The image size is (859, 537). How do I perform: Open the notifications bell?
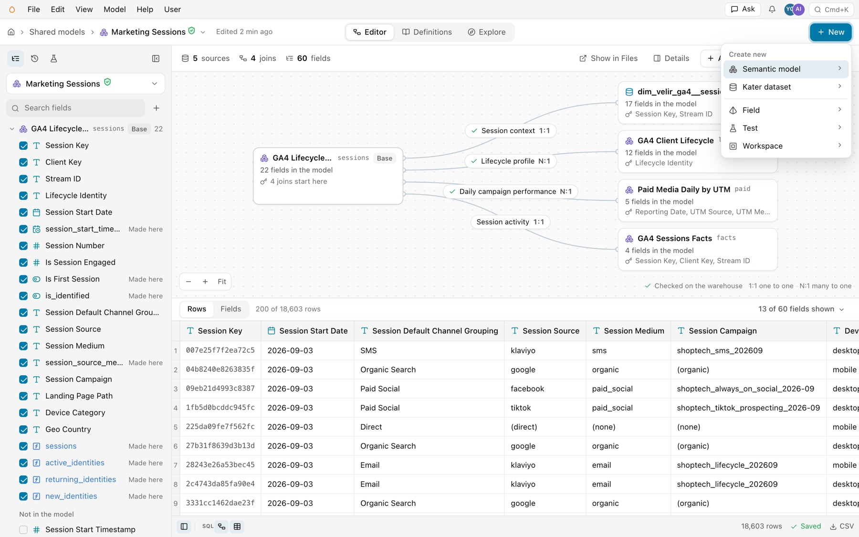(772, 10)
